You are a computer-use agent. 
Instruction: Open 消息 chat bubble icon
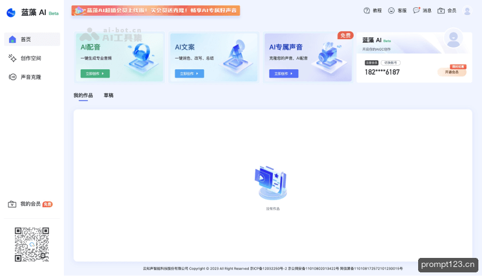pyautogui.click(x=416, y=10)
